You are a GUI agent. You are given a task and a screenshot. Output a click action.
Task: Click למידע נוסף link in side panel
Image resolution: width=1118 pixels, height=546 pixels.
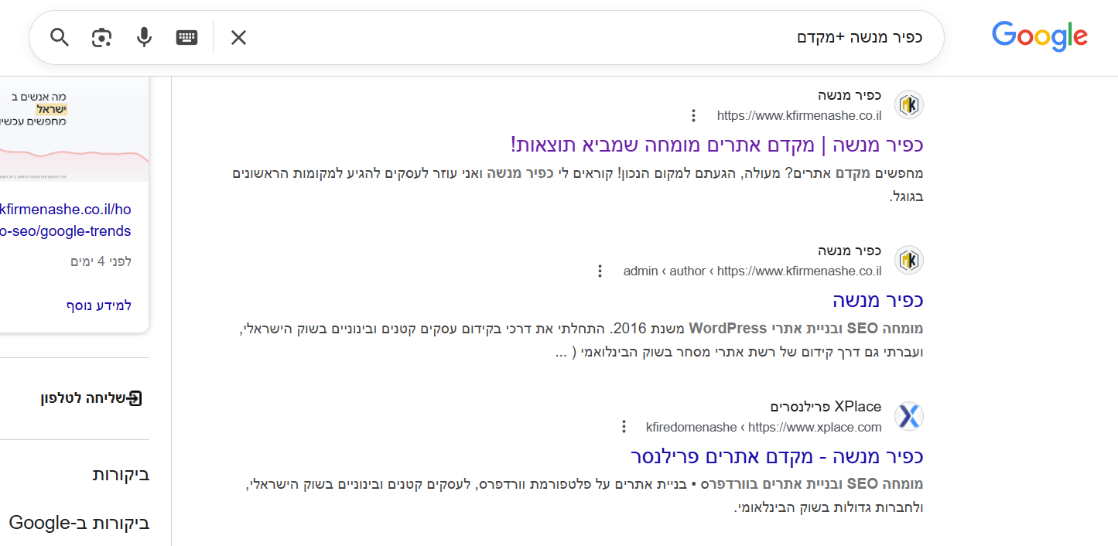(x=99, y=305)
